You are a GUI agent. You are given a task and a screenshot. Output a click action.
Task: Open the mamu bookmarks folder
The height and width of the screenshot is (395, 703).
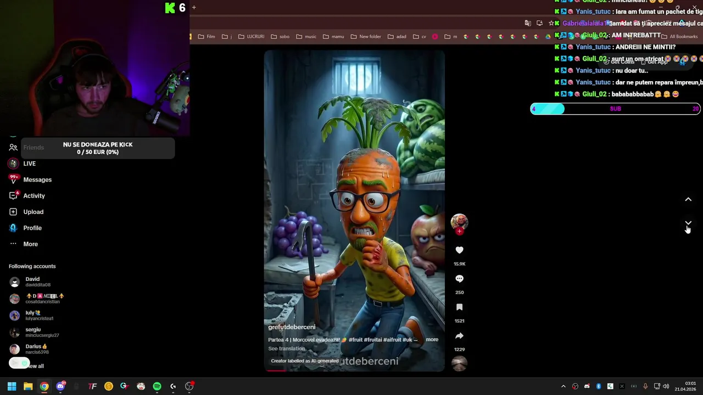(x=333, y=37)
